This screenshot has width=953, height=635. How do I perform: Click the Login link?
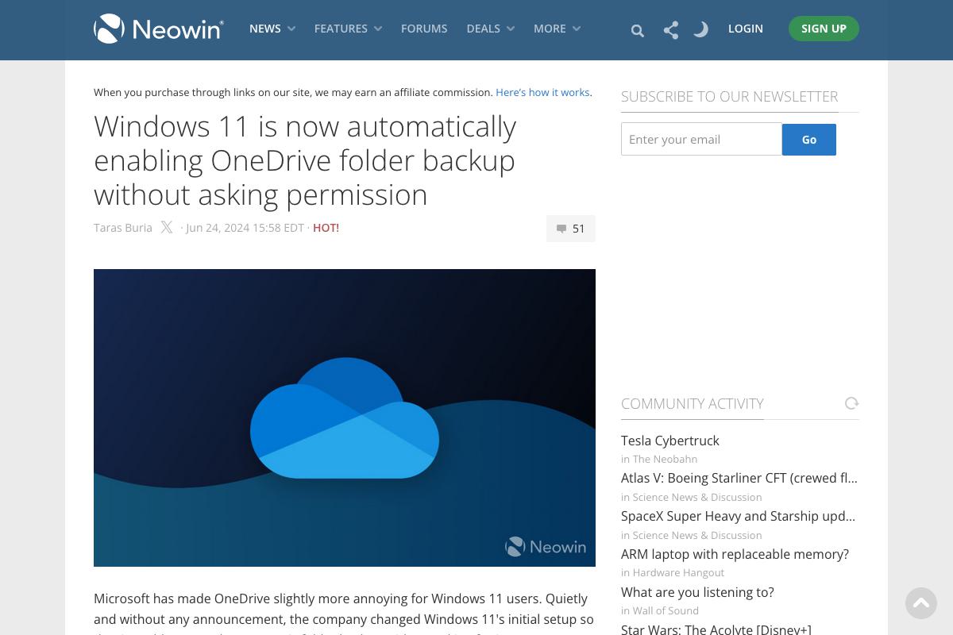click(x=746, y=29)
